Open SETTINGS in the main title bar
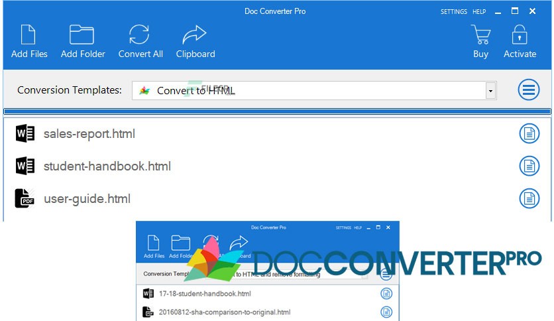This screenshot has width=554, height=321. pos(454,12)
